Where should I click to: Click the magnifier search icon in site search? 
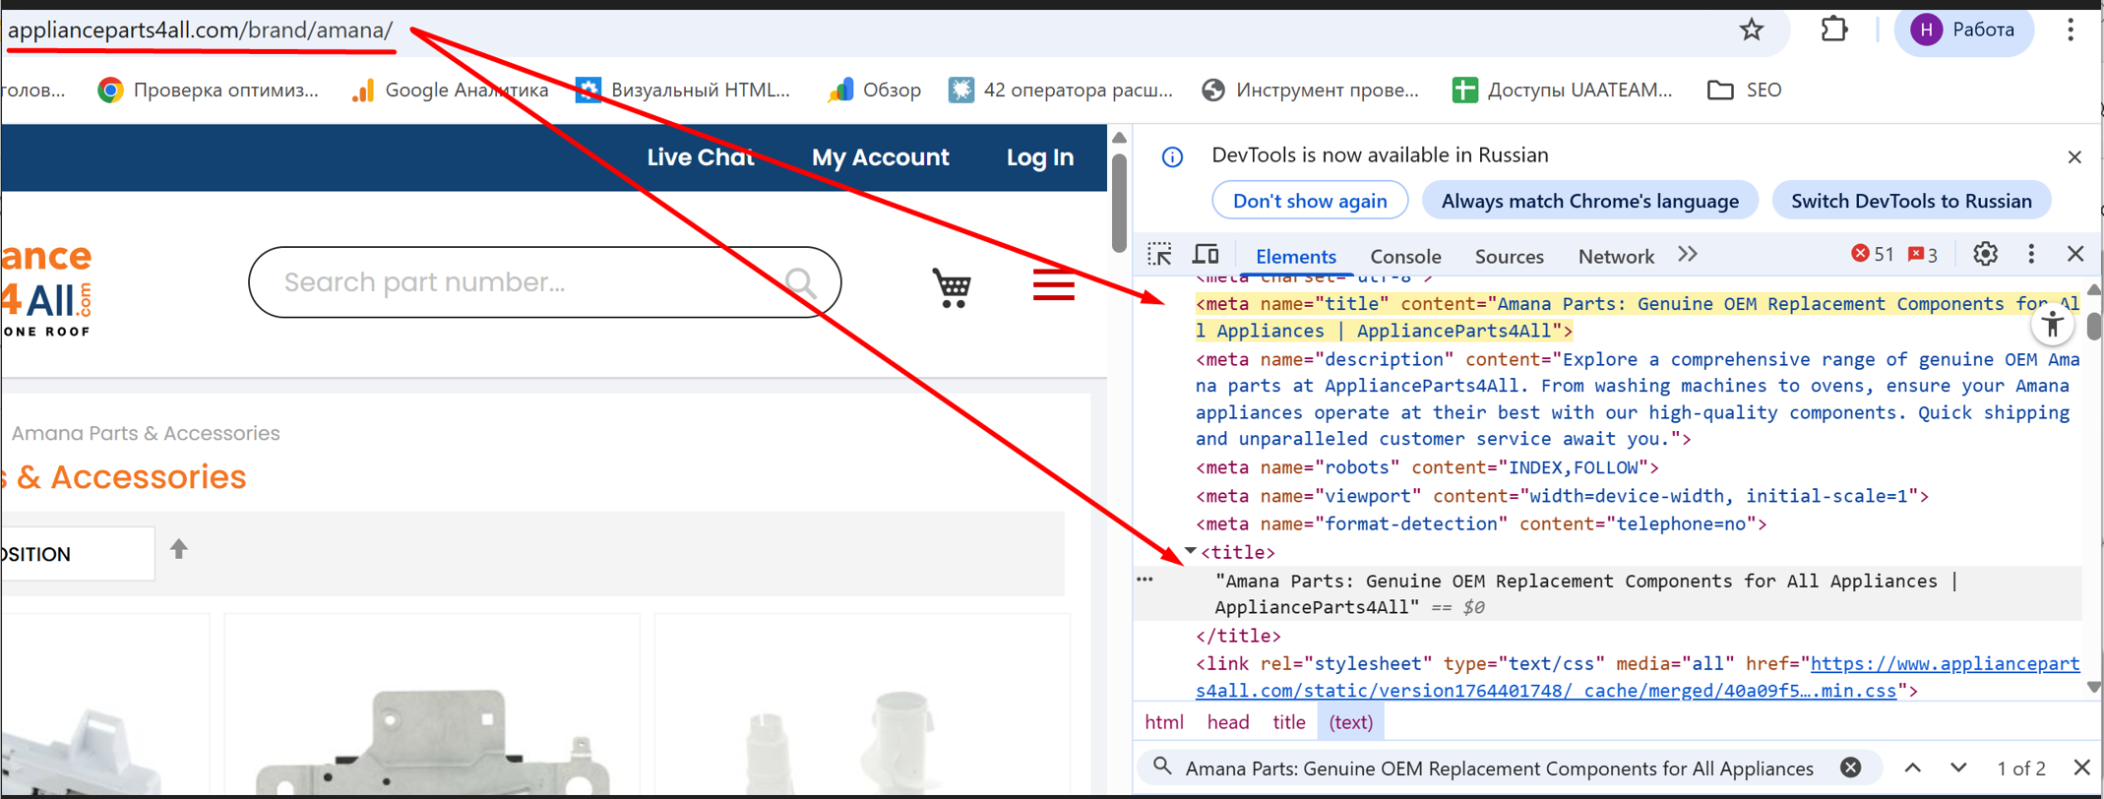(801, 283)
